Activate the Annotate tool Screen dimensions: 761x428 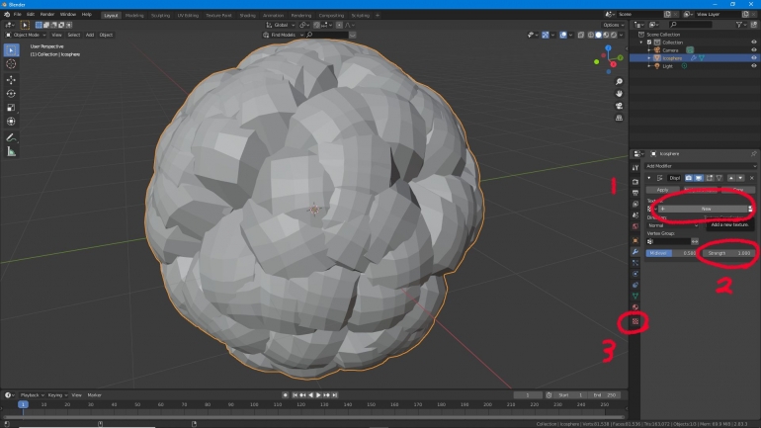[x=11, y=137]
